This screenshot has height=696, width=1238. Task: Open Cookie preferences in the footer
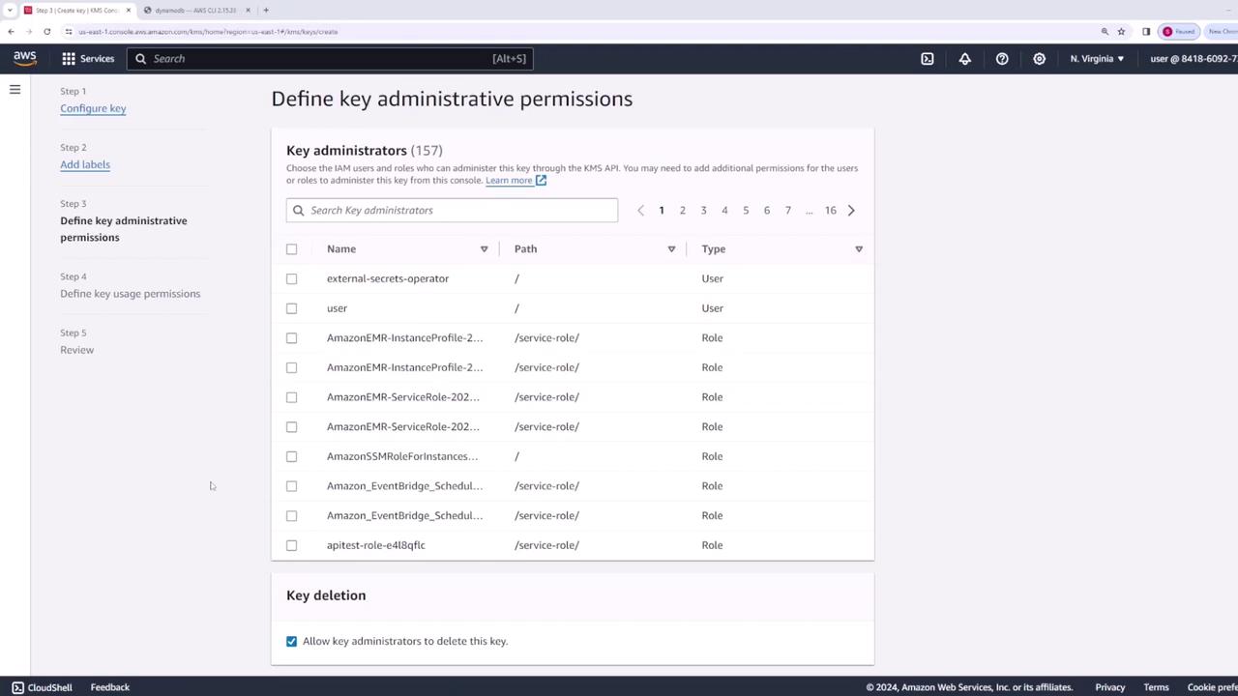[1212, 687]
